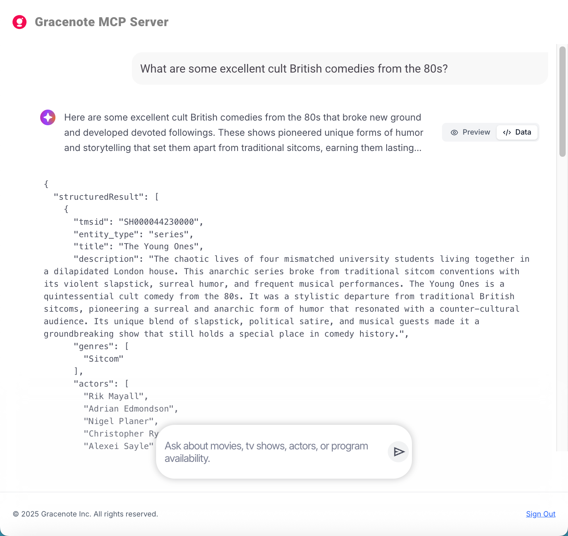This screenshot has width=568, height=536.
Task: Click the "Sitcom" genre entry
Action: click(103, 359)
